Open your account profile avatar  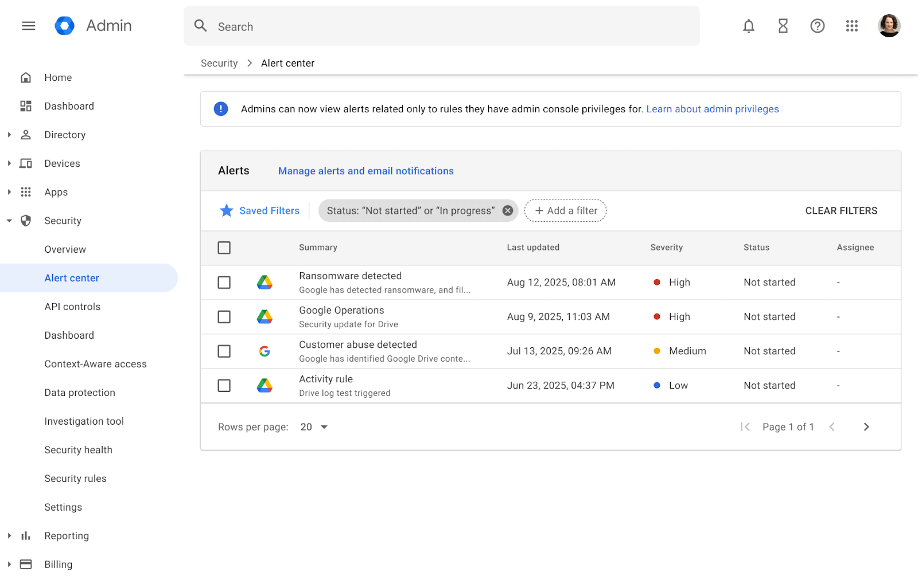[889, 26]
